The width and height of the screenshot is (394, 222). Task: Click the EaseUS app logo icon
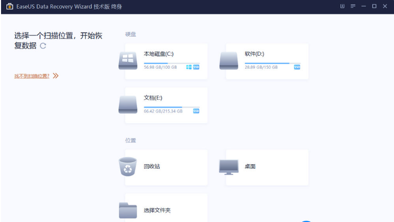point(9,6)
